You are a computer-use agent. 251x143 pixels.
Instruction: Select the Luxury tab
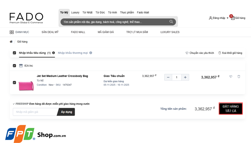(75, 13)
